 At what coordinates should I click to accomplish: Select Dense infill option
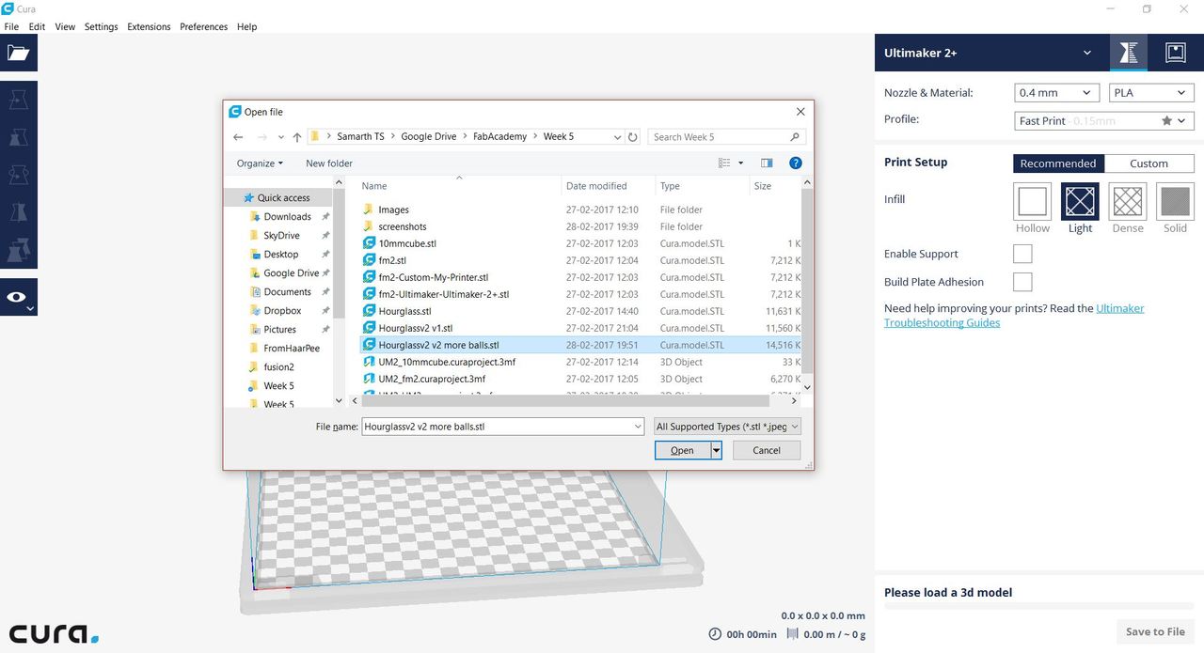coord(1128,201)
